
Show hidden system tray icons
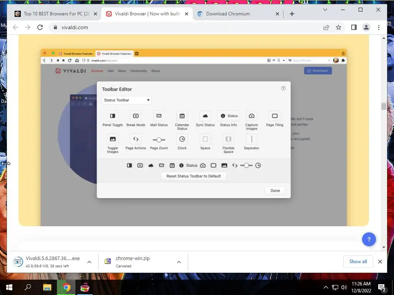pyautogui.click(x=326, y=287)
